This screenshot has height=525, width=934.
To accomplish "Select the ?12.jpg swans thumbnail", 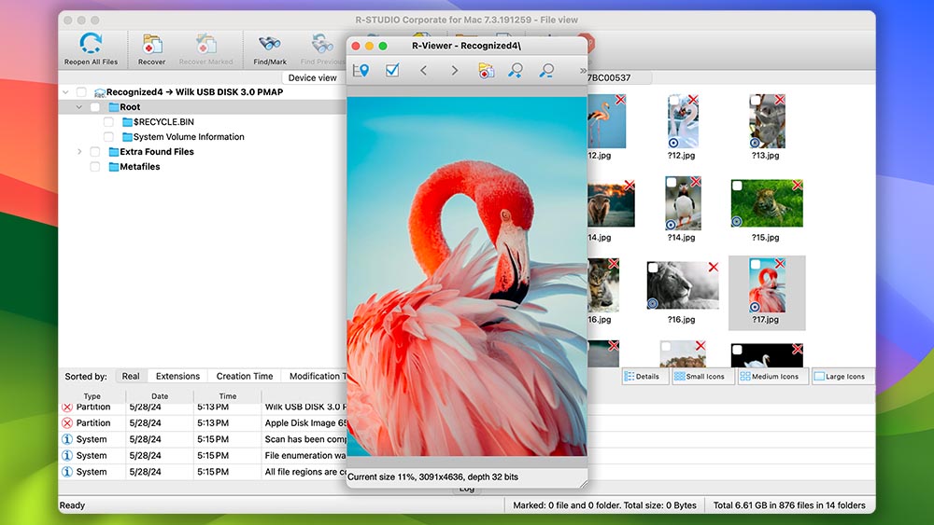I will (x=683, y=121).
